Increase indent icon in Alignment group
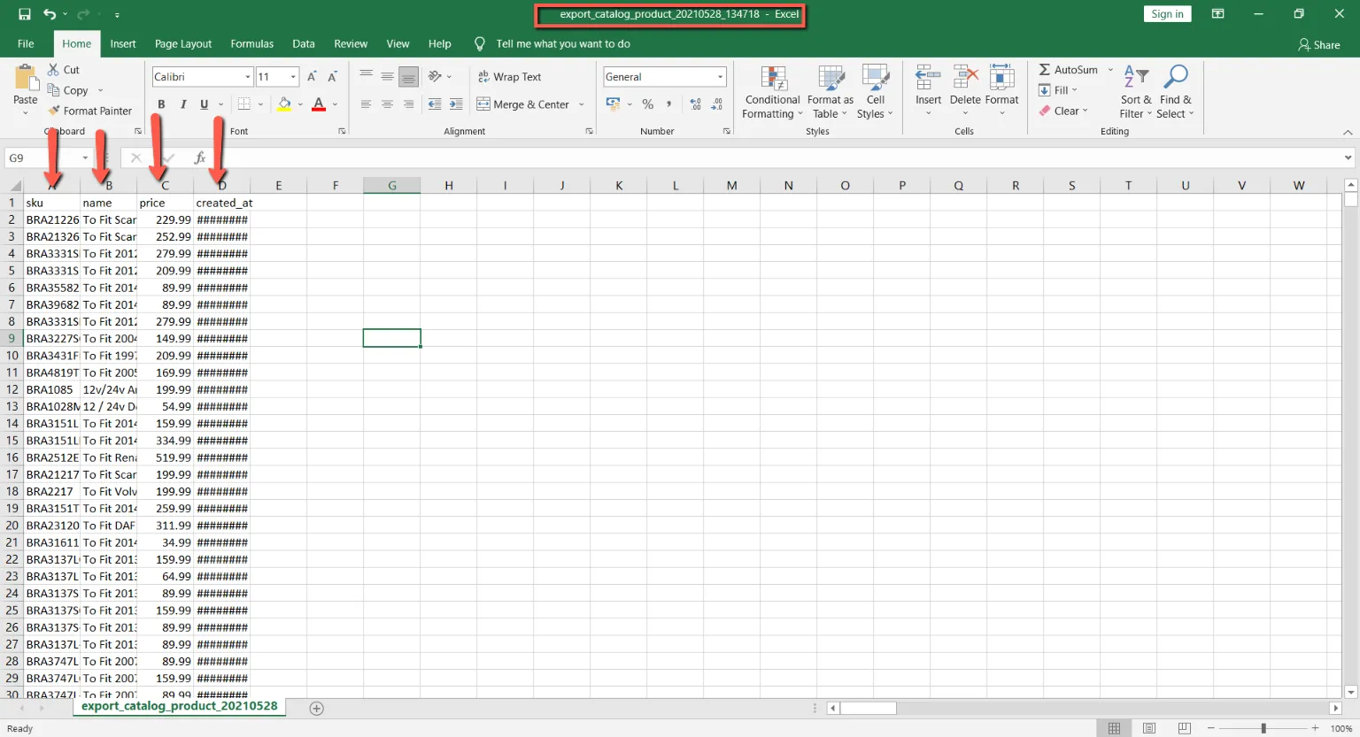 coord(456,104)
